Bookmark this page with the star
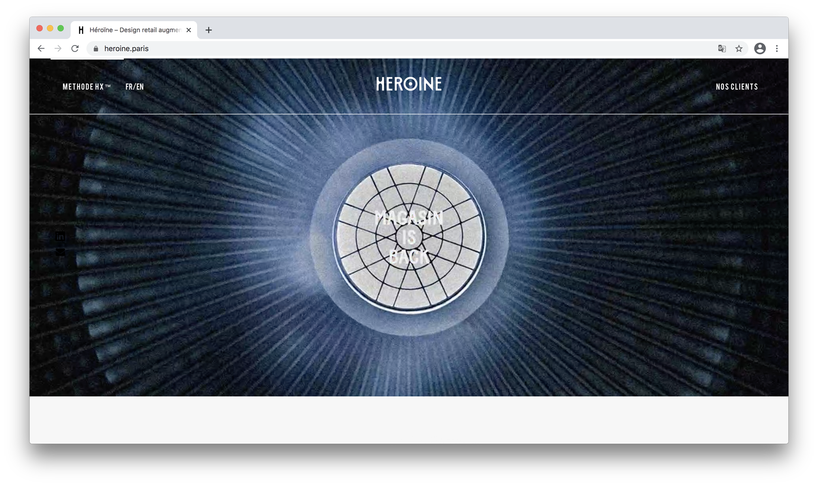The width and height of the screenshot is (818, 486). (739, 49)
